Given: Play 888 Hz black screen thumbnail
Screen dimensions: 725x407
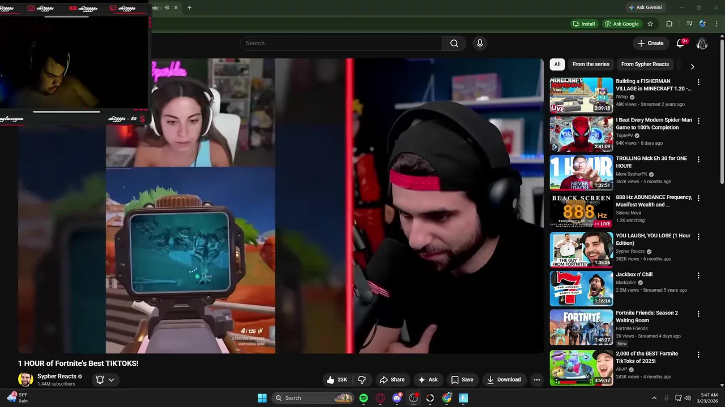Looking at the screenshot, I should [581, 211].
